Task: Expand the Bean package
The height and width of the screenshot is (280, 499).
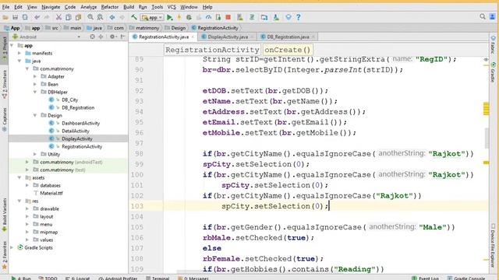Action: coord(34,85)
